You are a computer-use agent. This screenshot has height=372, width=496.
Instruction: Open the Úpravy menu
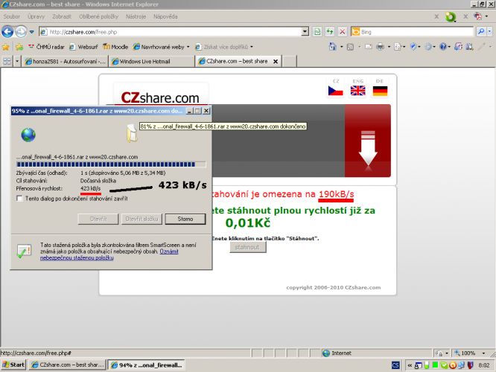pyautogui.click(x=36, y=16)
